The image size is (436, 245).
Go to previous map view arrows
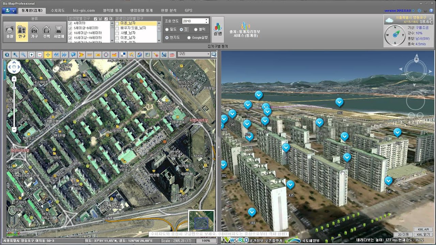pyautogui.click(x=56, y=54)
